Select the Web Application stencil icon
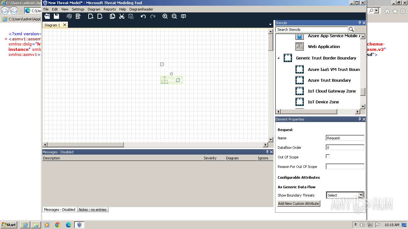The height and width of the screenshot is (229, 408). click(x=300, y=46)
